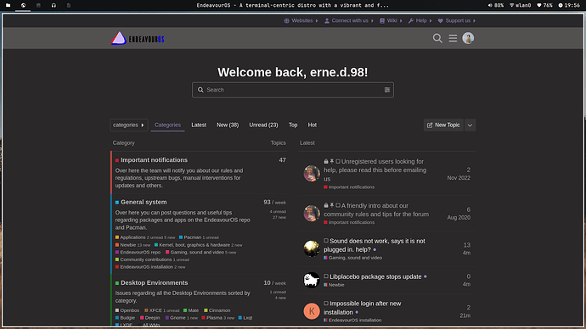Switch to the Hot tab
This screenshot has width=586, height=329.
coord(312,125)
